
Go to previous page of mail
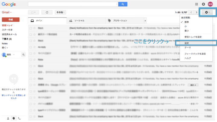191,12
